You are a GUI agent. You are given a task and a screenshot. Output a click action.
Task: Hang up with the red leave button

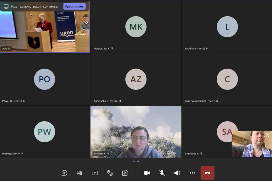pos(207,173)
